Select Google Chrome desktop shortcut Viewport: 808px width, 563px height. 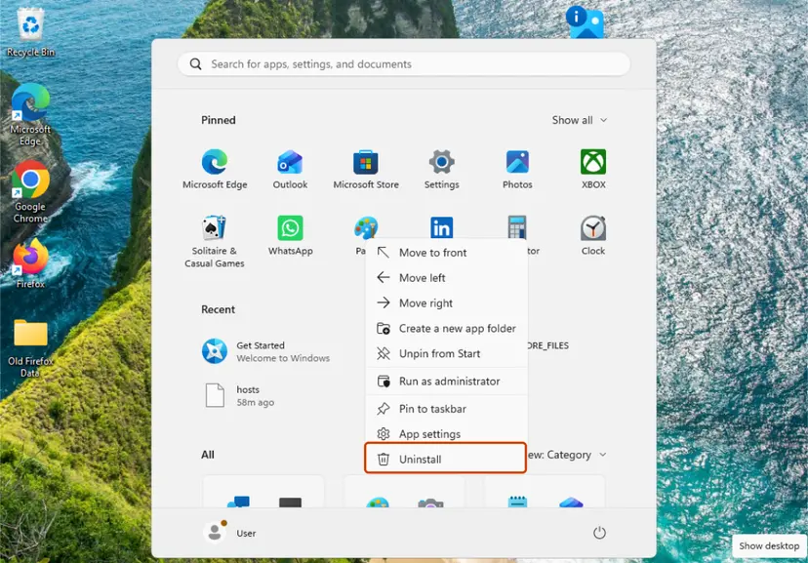30,191
